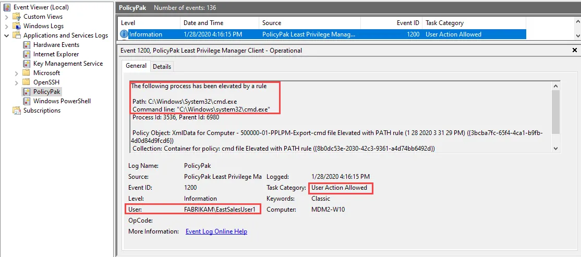Image resolution: width=581 pixels, height=257 pixels.
Task: Switch to the Details tab
Action: pyautogui.click(x=162, y=66)
